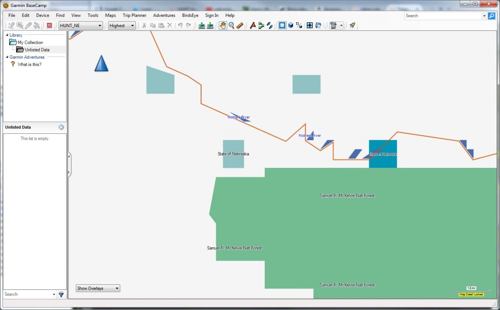Viewport: 500px width, 310px height.
Task: Click the percent-sign view icon
Action: tap(299, 25)
